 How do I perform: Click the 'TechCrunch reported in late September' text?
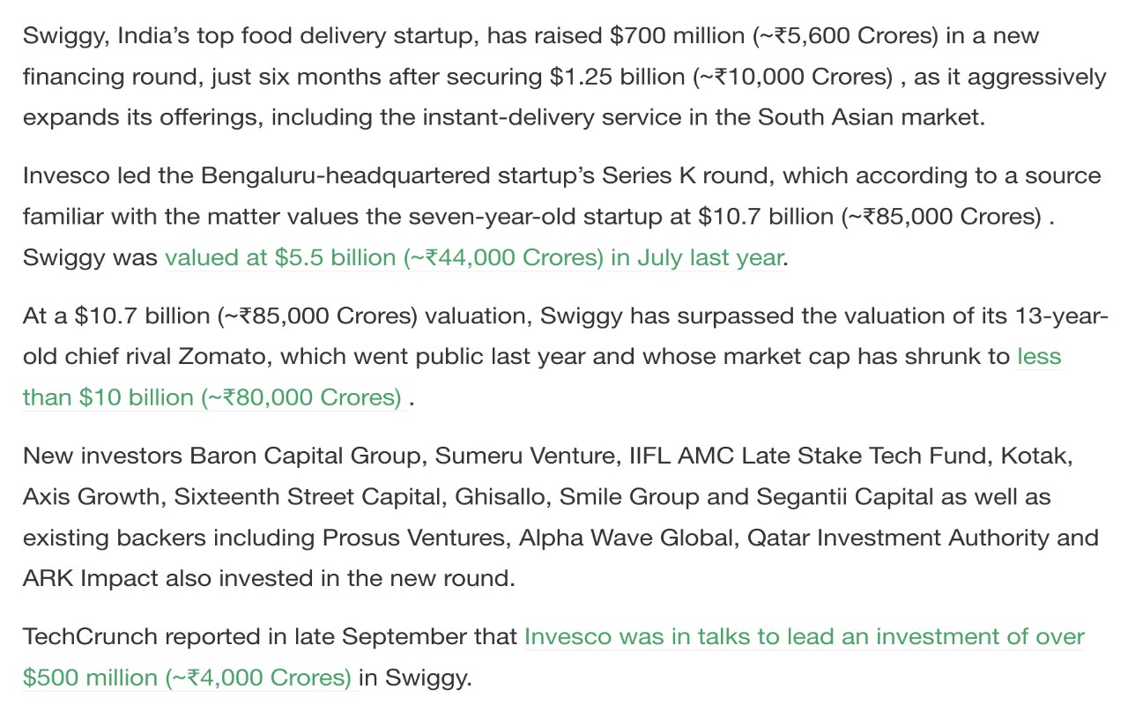[269, 636]
